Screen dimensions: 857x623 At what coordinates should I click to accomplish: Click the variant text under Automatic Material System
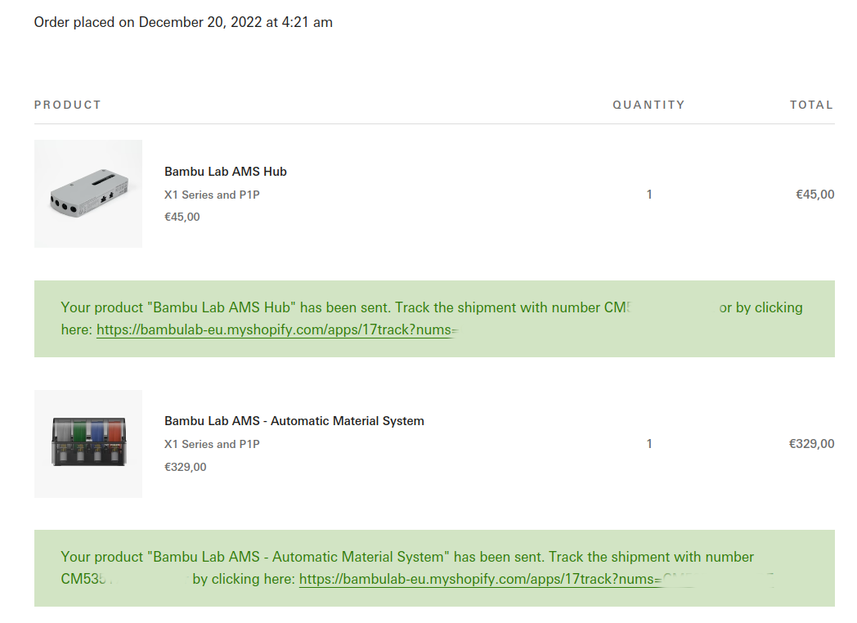pyautogui.click(x=212, y=444)
